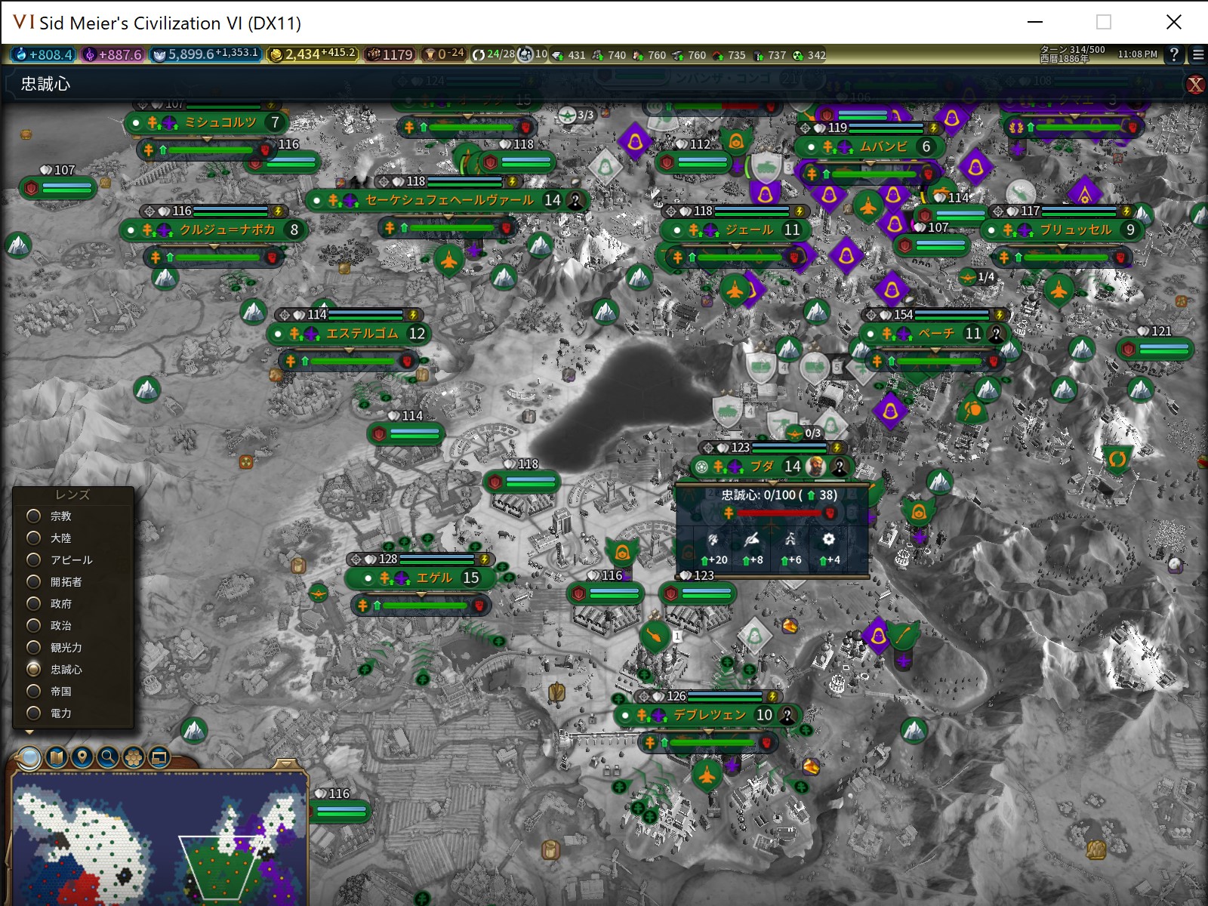The image size is (1208, 906).
Task: Click the gold arrow expander above the minimap
Action: click(285, 763)
